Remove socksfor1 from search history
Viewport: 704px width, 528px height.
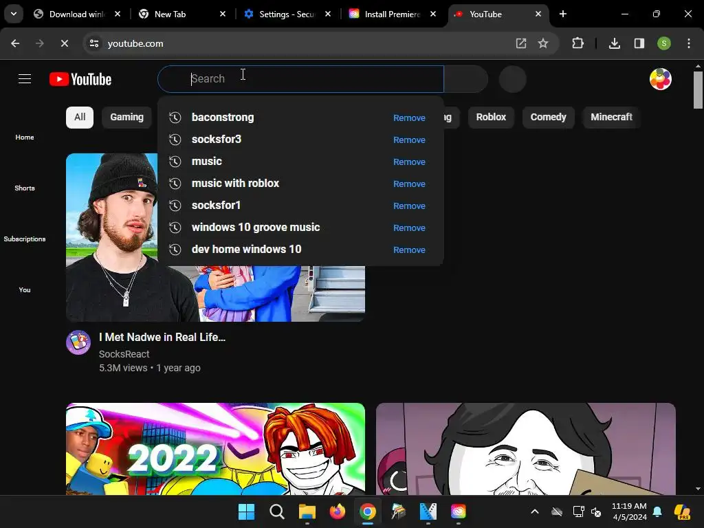pos(409,206)
